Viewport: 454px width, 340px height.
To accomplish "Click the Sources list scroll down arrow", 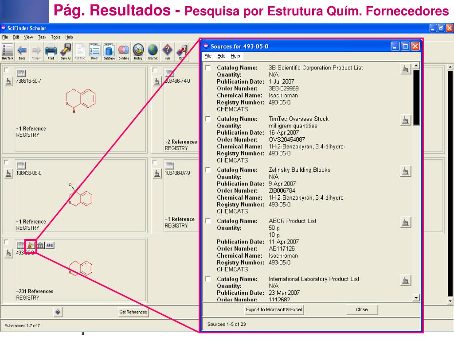I will pos(416,297).
